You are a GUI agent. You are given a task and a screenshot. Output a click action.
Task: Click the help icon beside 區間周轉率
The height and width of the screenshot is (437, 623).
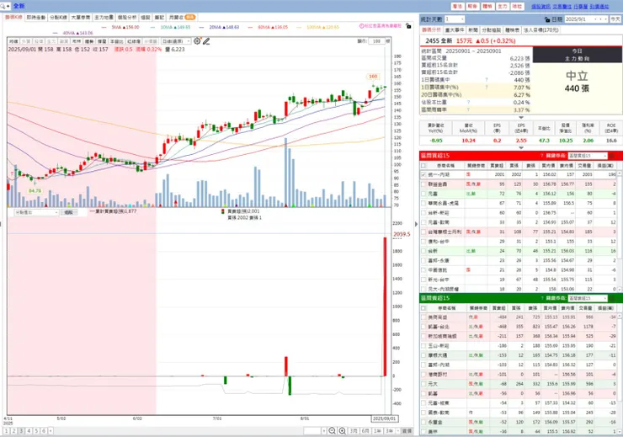coord(468,109)
